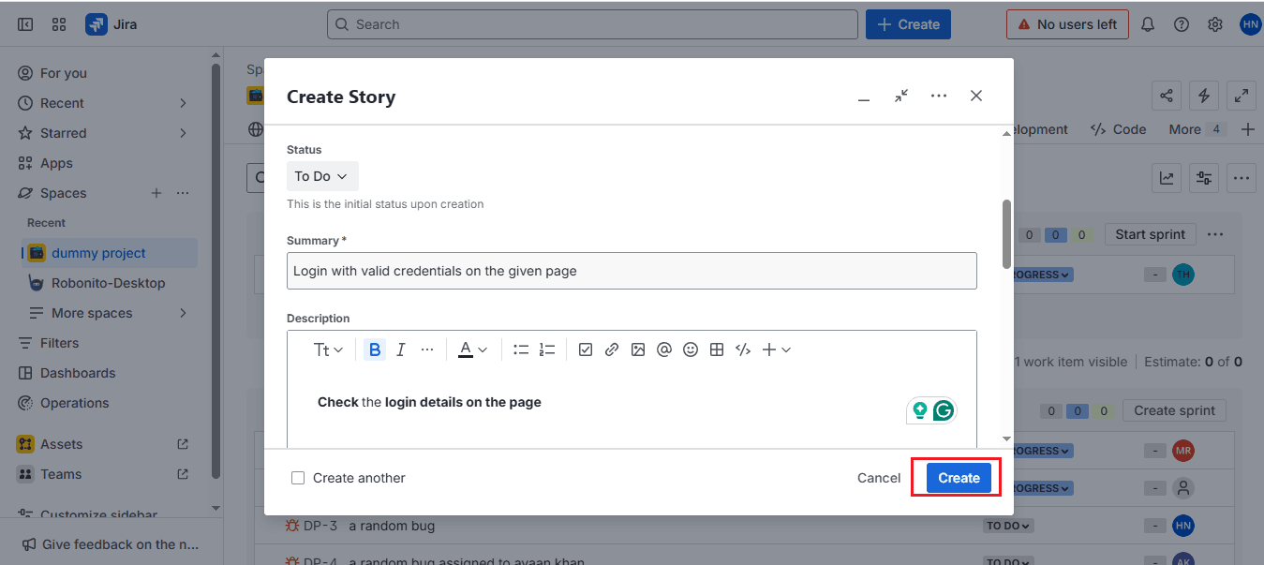1264x565 pixels.
Task: Switch to the Code tab
Action: coord(1119,129)
